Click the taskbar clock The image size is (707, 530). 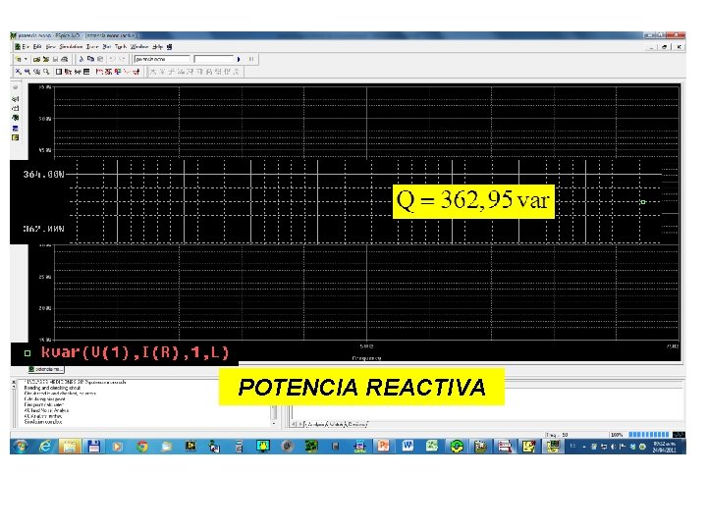[664, 447]
